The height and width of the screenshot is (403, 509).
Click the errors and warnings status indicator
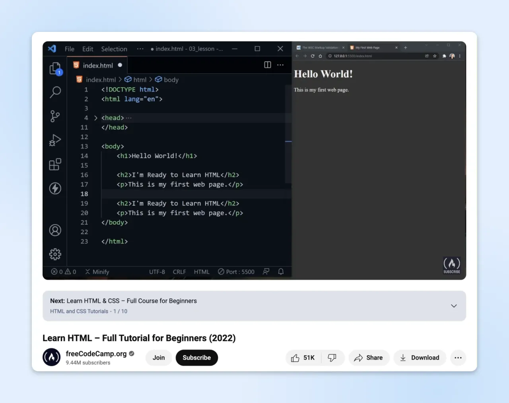point(64,272)
